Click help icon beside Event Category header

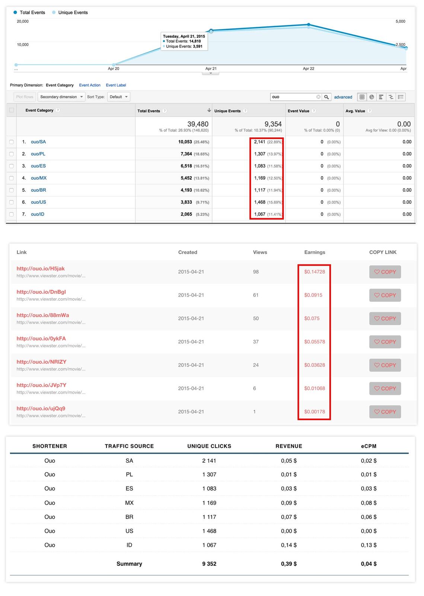point(58,110)
